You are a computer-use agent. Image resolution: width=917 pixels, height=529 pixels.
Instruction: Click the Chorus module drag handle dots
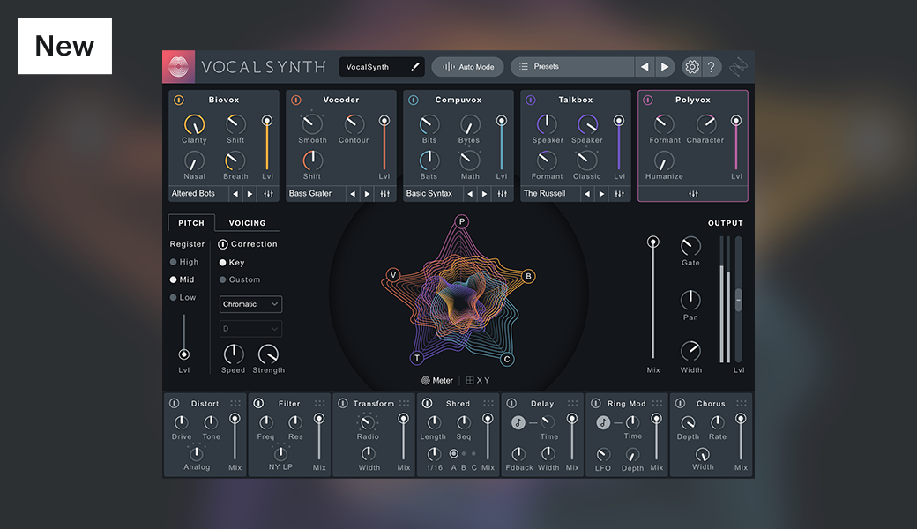pyautogui.click(x=741, y=403)
